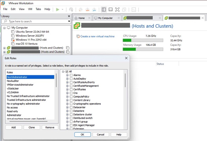
Task: Open the Edit menu
Action: pyautogui.click(x=13, y=9)
